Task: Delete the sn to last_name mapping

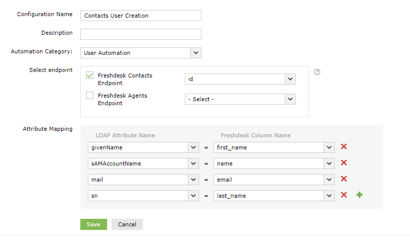Action: tap(344, 195)
